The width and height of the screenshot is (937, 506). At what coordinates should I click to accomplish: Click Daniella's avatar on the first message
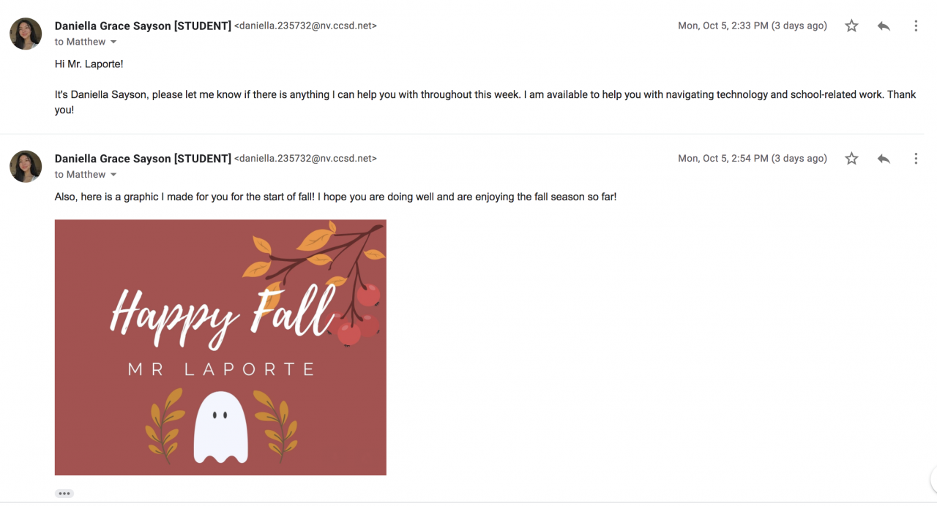click(x=26, y=34)
